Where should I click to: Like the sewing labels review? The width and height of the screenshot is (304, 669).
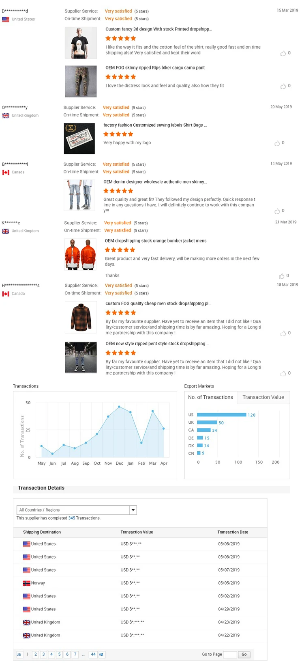tap(277, 143)
